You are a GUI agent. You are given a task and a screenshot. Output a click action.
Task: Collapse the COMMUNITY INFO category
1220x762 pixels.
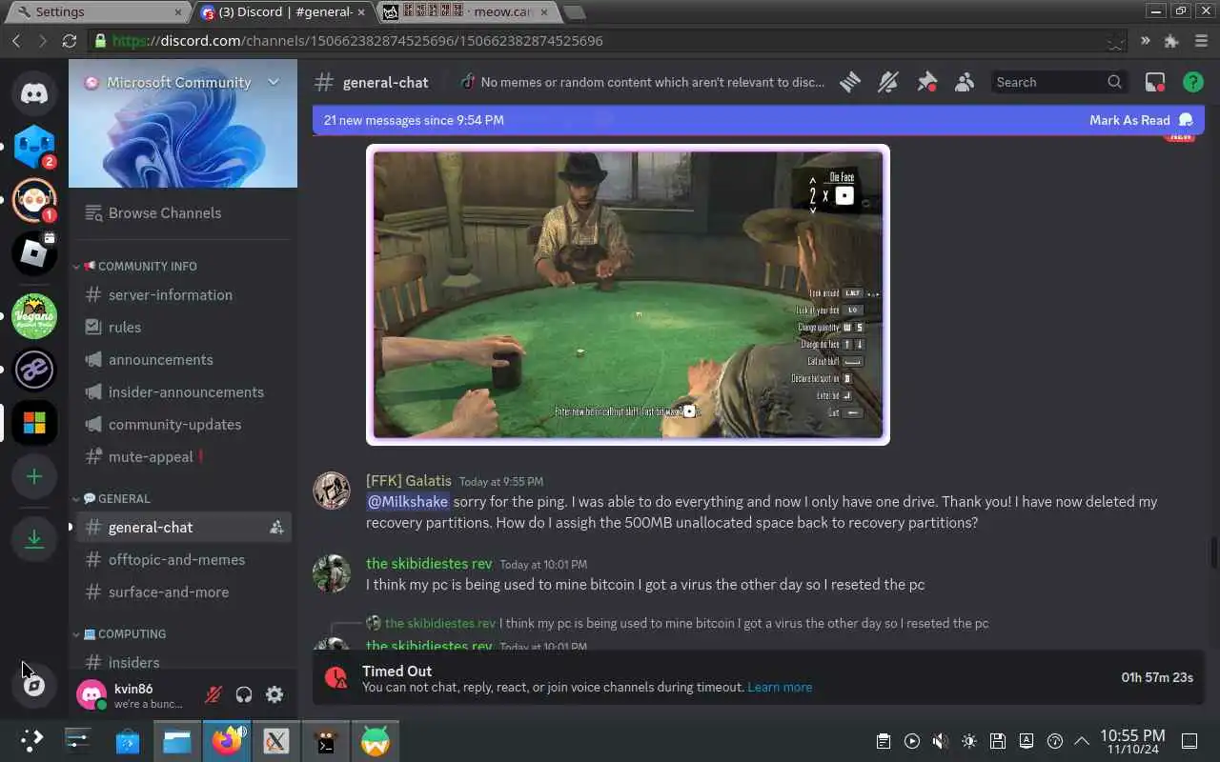[140, 266]
